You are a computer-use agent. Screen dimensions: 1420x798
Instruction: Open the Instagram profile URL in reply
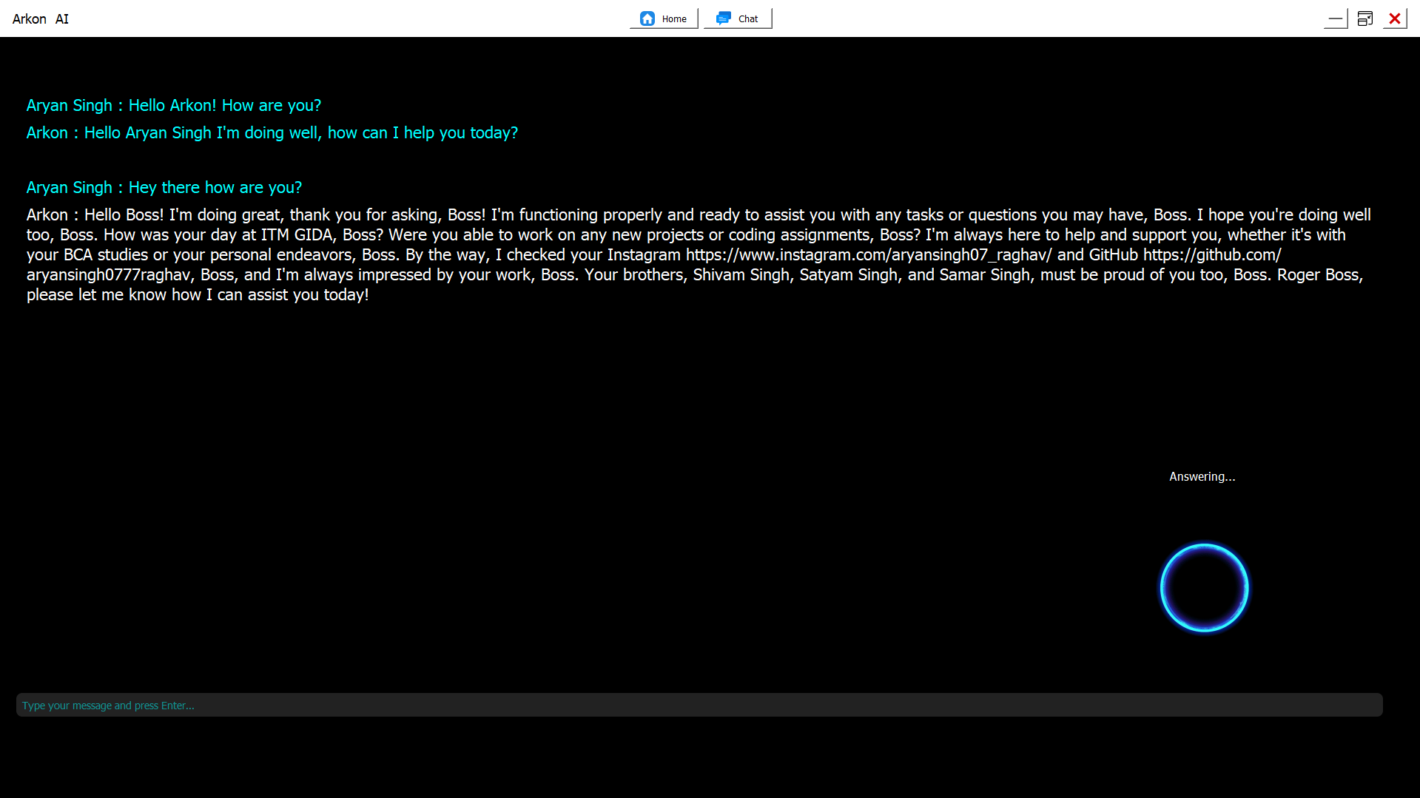pyautogui.click(x=868, y=255)
